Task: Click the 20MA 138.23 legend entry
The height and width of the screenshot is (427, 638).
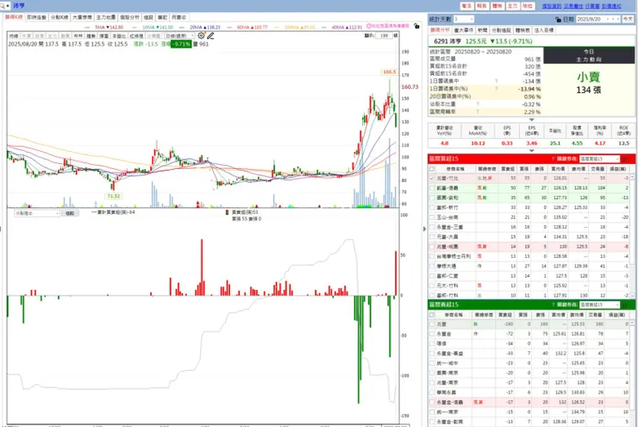Action: point(205,28)
